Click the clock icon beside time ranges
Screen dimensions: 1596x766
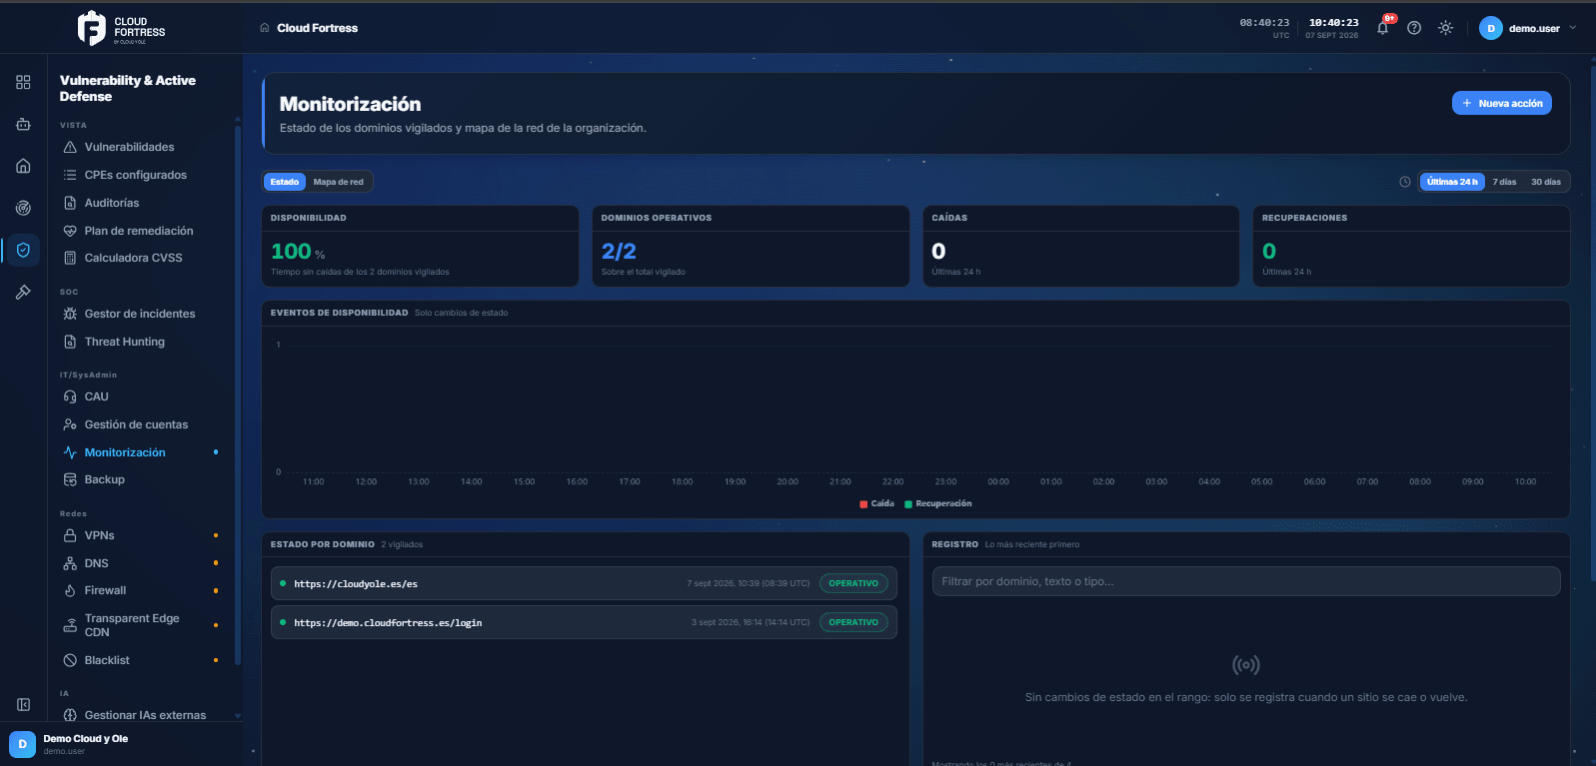click(x=1405, y=182)
